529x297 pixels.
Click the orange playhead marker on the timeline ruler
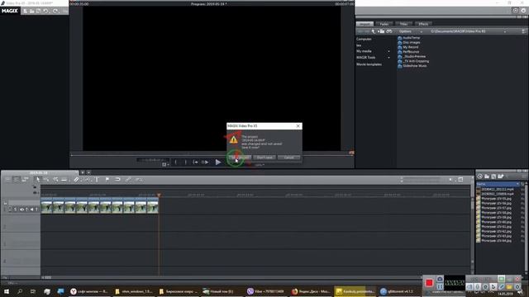click(159, 195)
